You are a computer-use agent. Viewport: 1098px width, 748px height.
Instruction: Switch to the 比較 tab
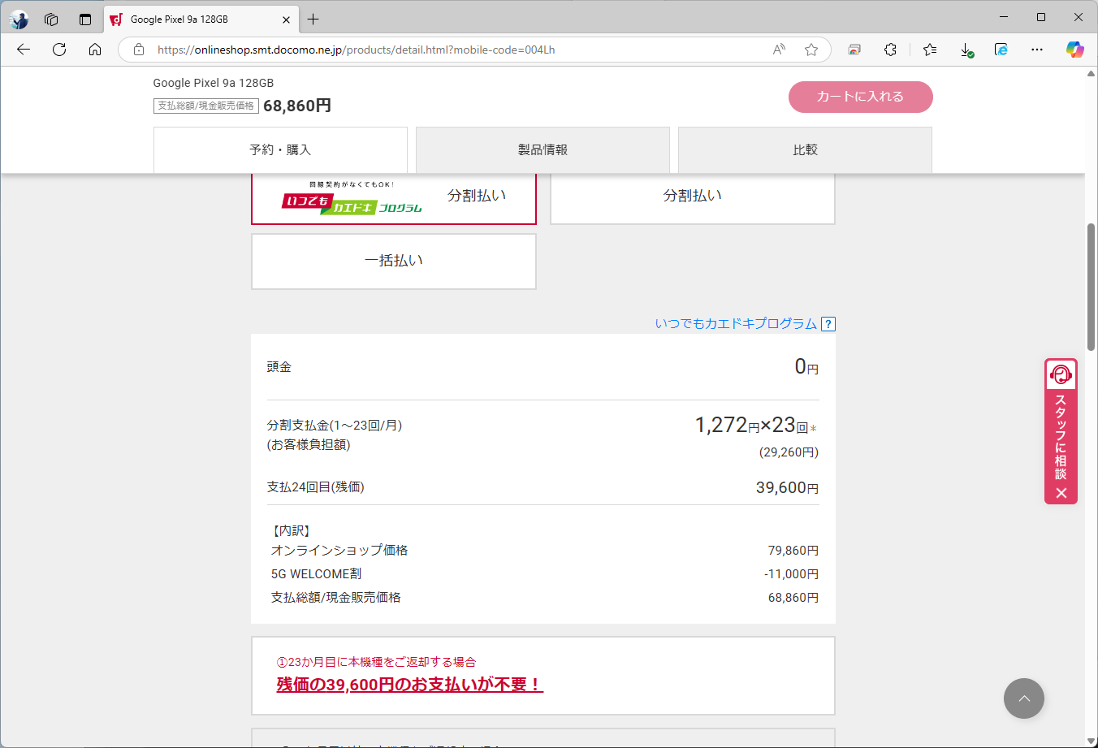click(x=805, y=150)
